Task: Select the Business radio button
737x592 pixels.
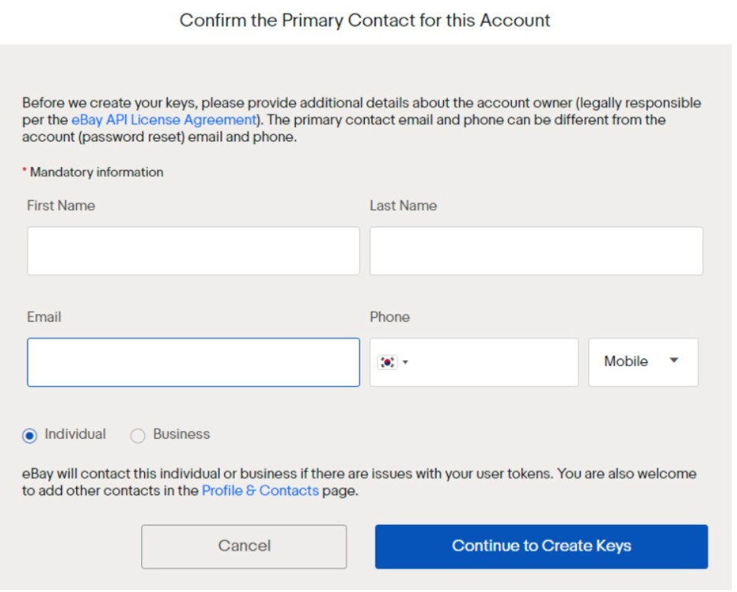Action: pyautogui.click(x=137, y=436)
